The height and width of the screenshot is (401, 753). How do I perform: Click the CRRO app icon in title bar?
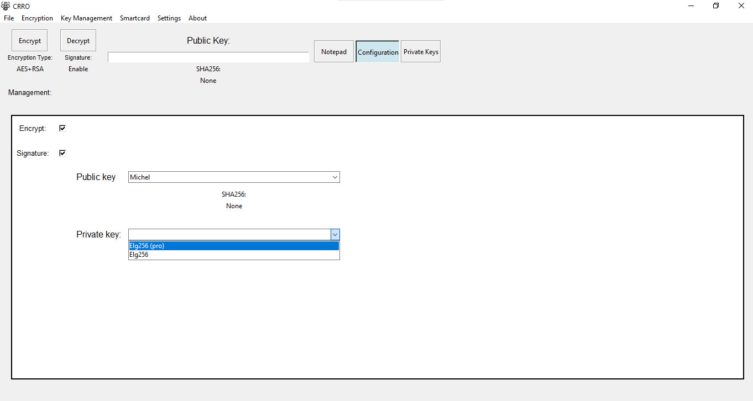tap(6, 6)
